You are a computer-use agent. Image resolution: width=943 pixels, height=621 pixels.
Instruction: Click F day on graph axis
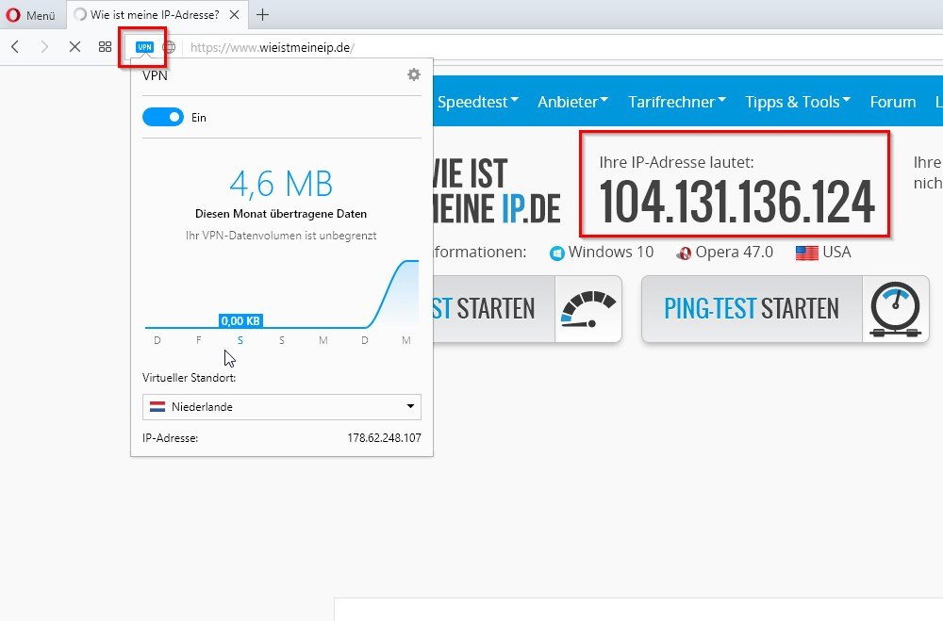point(198,340)
